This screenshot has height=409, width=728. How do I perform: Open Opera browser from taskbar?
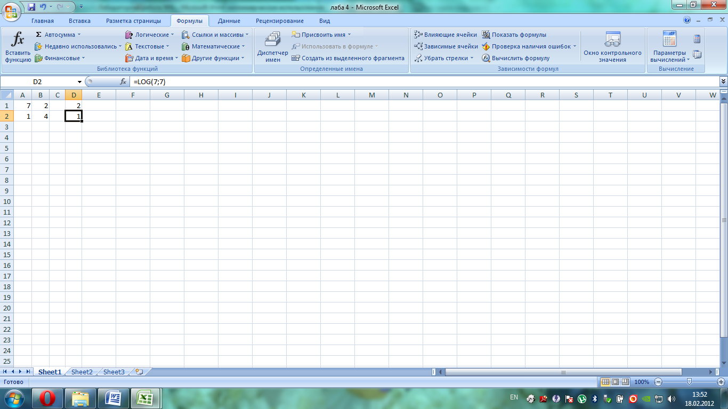47,398
